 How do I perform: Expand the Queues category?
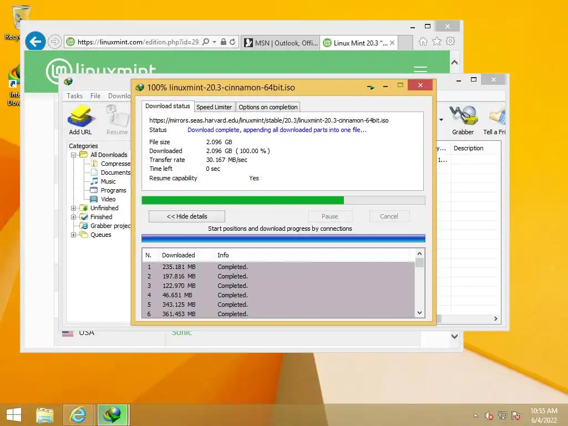pos(73,235)
